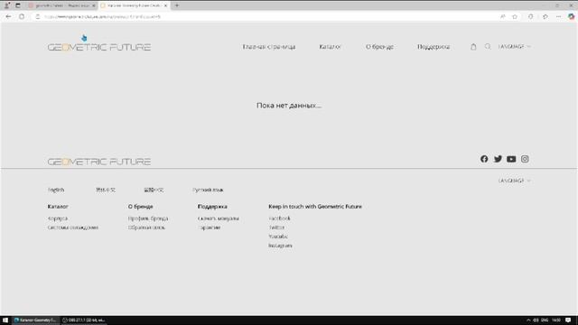Open the Каталог menu item in header
The image size is (578, 325).
[330, 47]
